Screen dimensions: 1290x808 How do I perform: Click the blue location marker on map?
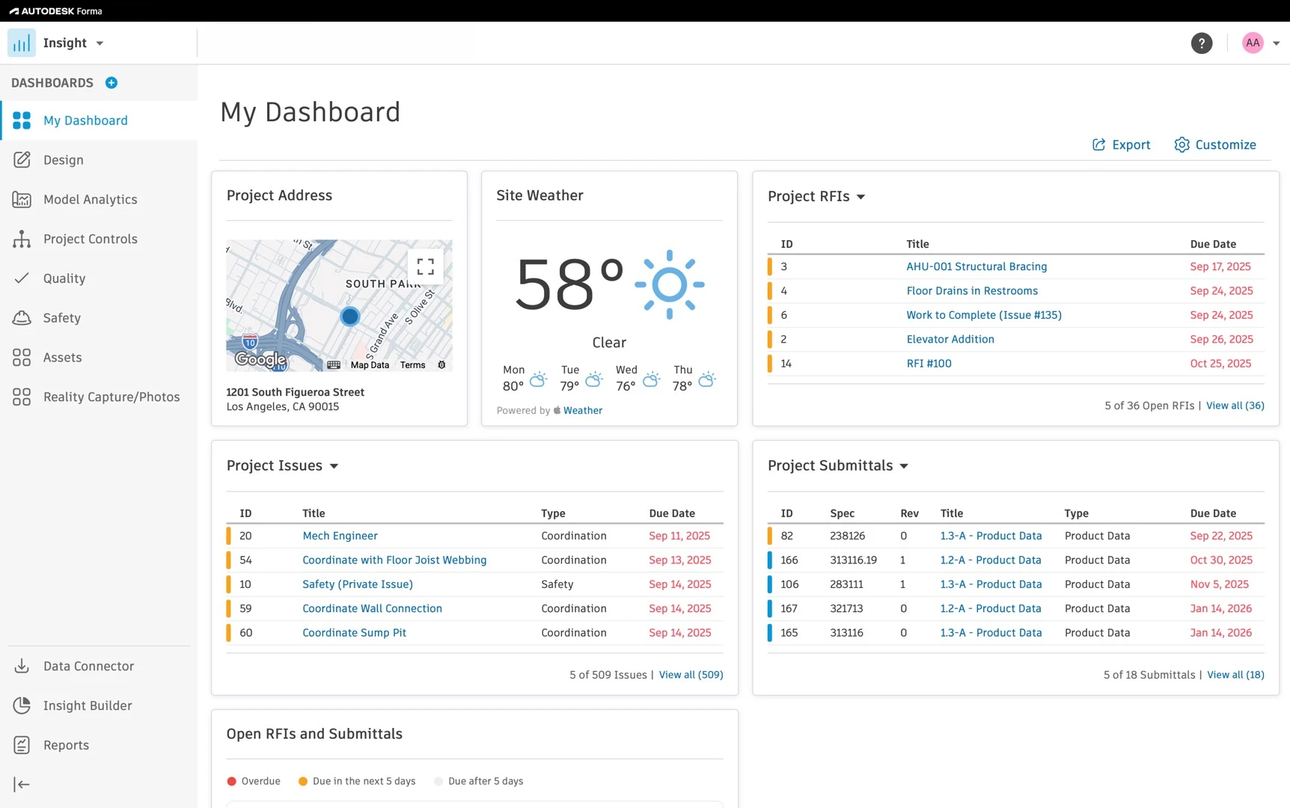point(349,316)
